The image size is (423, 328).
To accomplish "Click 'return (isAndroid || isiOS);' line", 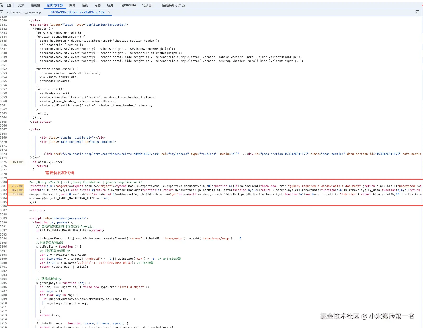I will pyautogui.click(x=64, y=267).
